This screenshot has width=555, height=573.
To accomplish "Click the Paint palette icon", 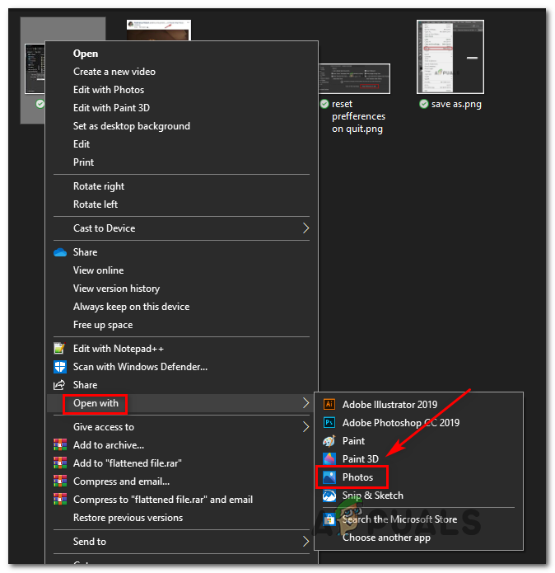I will (329, 441).
